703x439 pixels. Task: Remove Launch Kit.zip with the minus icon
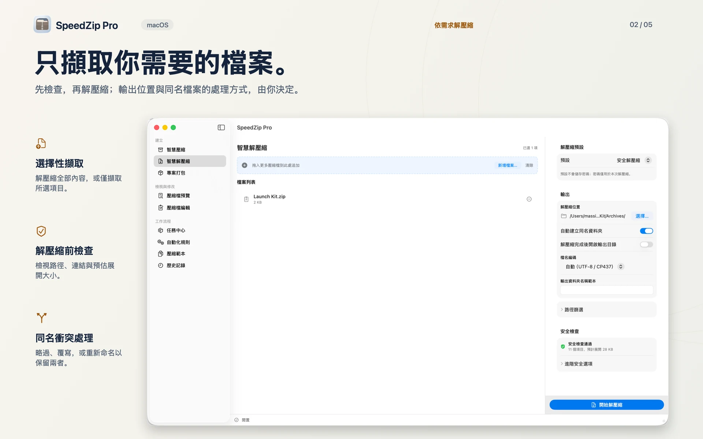(529, 199)
